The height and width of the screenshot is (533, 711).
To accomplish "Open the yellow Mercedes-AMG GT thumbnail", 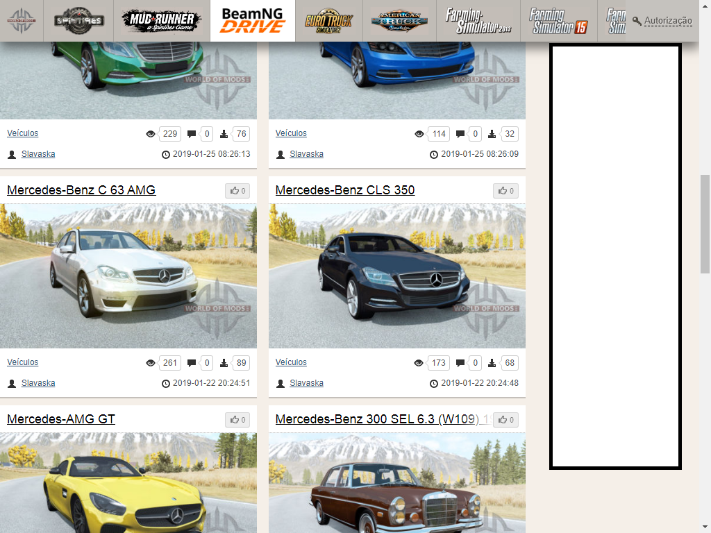I will (128, 483).
